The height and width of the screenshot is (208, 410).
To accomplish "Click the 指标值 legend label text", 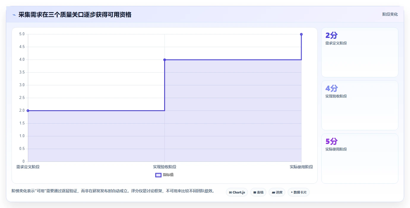I will (x=168, y=175).
